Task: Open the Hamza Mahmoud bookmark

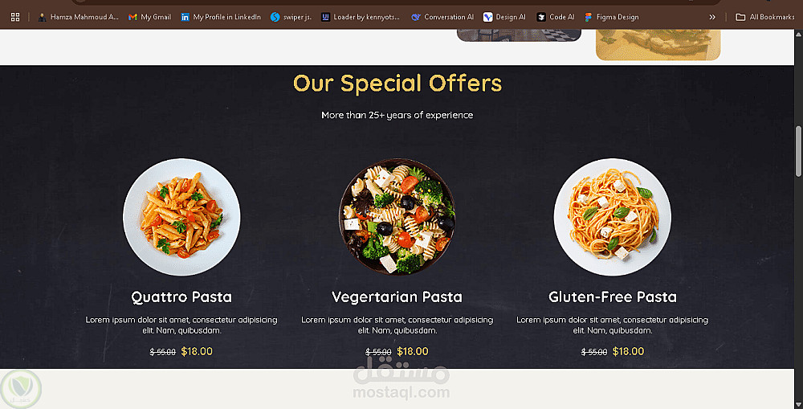Action: [x=79, y=17]
